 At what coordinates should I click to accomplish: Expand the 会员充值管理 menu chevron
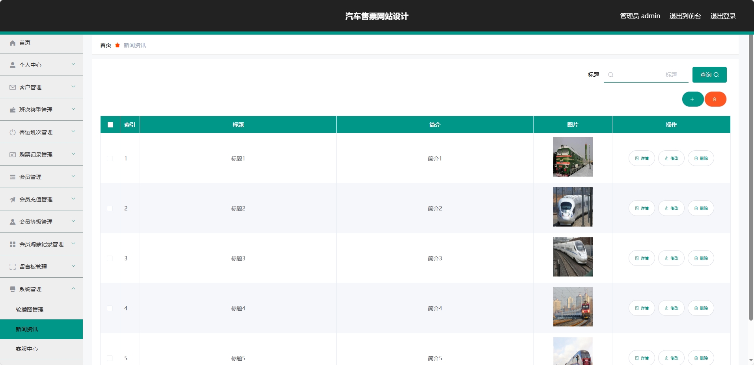click(73, 199)
